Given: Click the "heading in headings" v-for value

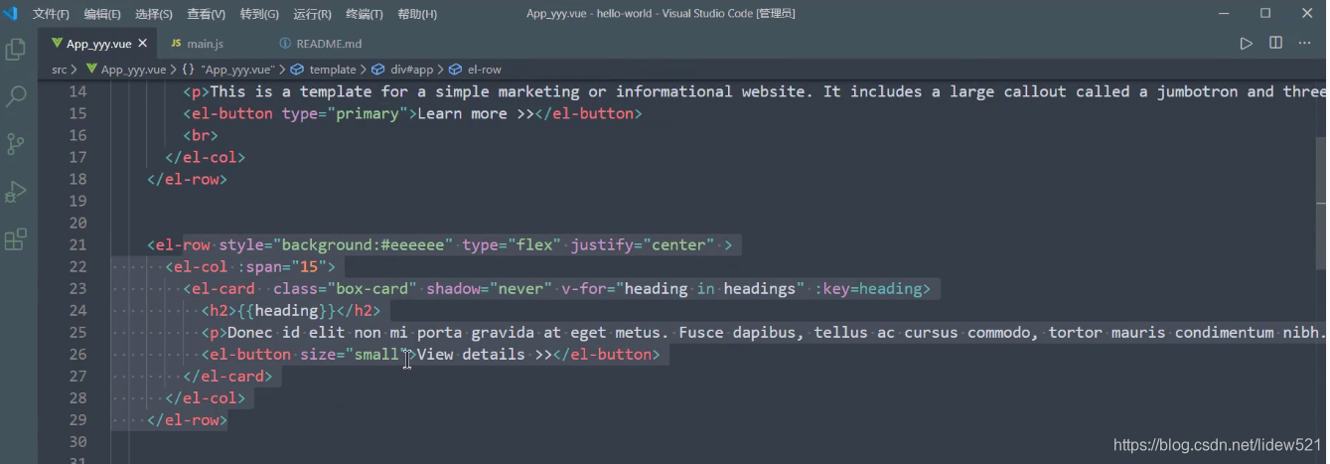Looking at the screenshot, I should [x=710, y=288].
